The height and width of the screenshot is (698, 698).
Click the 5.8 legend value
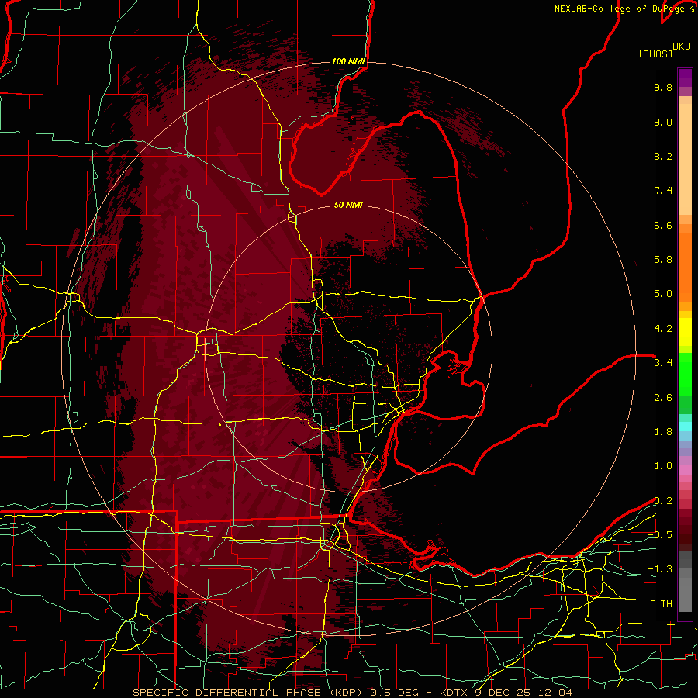[x=663, y=260]
